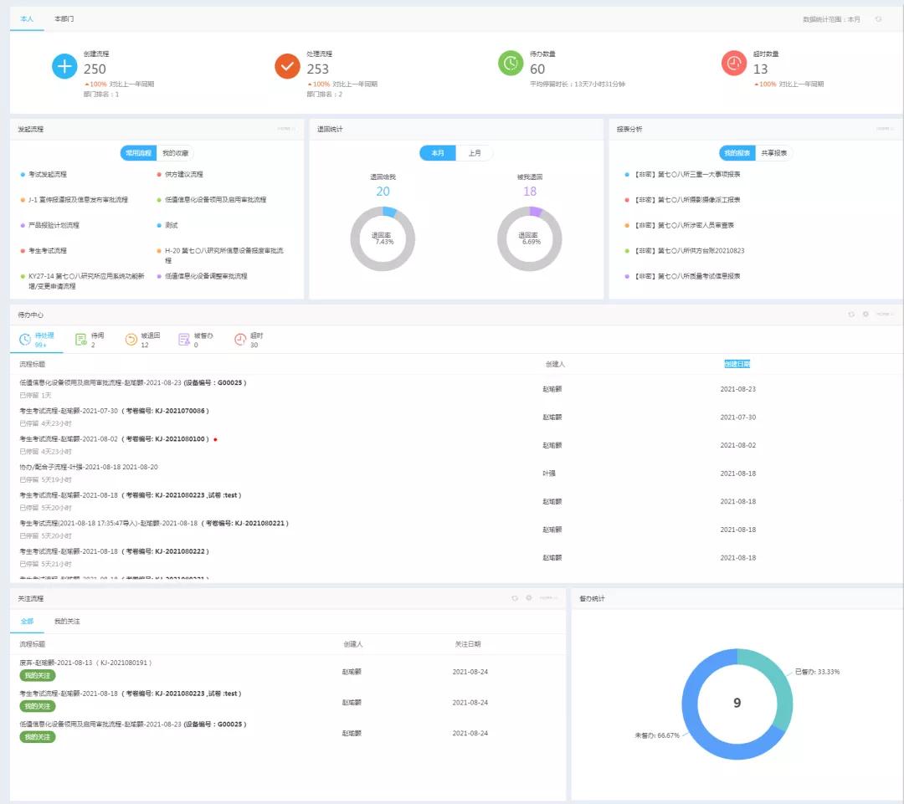Switch to the 待阅 tab
904x804 pixels.
[90, 340]
